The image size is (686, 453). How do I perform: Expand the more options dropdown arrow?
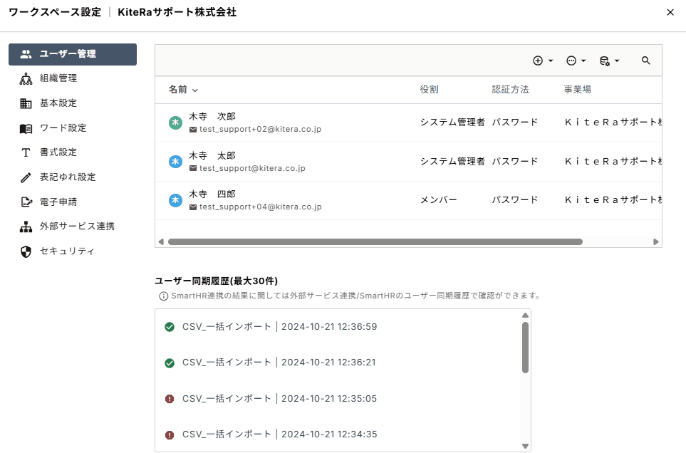point(583,61)
